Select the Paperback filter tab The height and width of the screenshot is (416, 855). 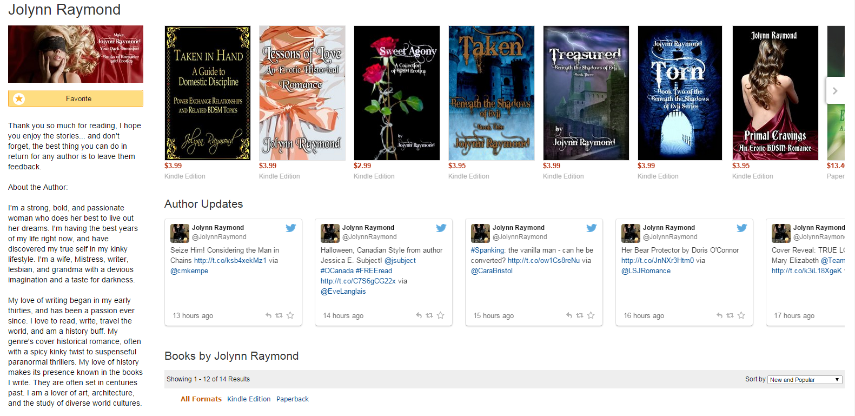coord(293,399)
